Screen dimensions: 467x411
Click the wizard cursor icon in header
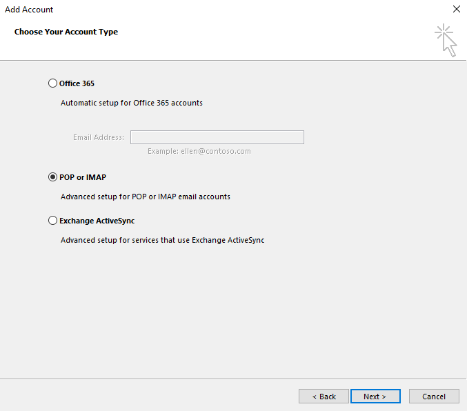click(446, 40)
